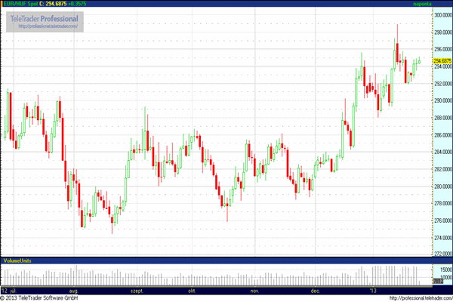Image resolution: width=453 pixels, height=302 pixels.
Task: Open the professional.teletrader.com footer link
Action: [x=419, y=298]
